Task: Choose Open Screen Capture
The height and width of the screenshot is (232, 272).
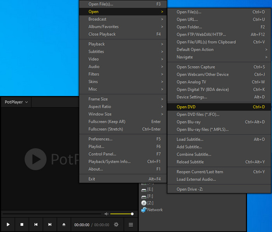Action: 219,67
